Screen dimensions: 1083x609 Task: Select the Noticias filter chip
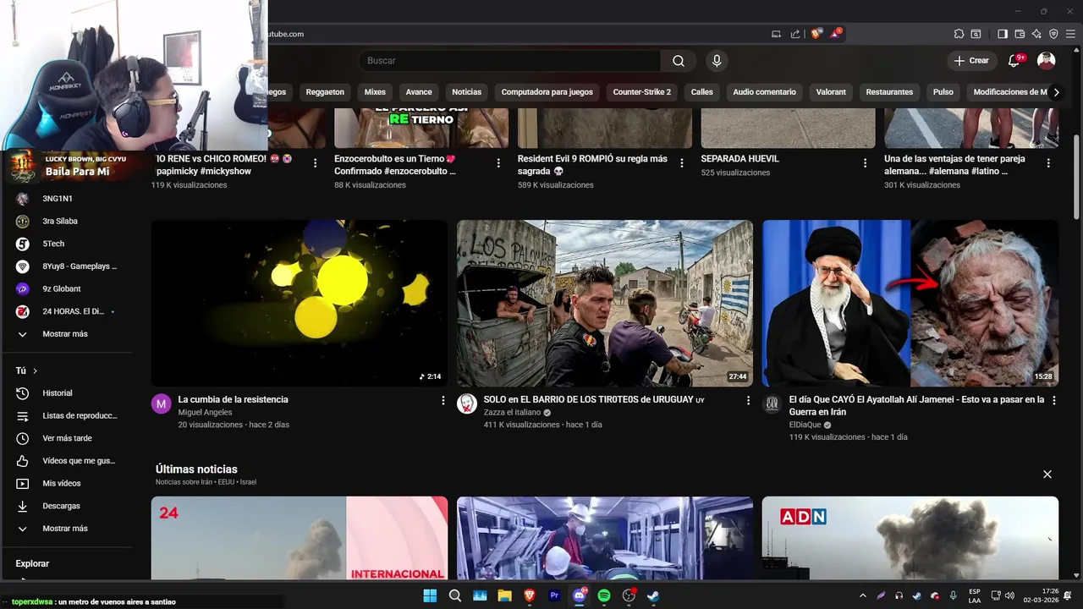coord(466,92)
